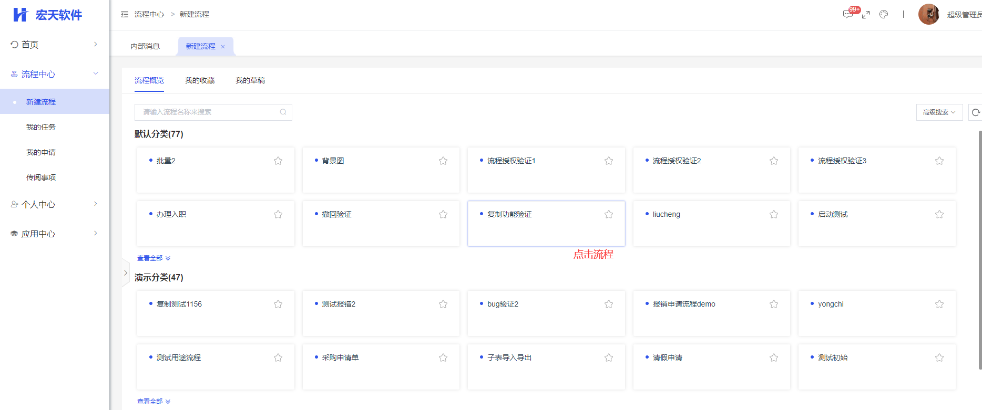Image resolution: width=982 pixels, height=410 pixels.
Task: Launch the 请假申请 process
Action: point(712,367)
